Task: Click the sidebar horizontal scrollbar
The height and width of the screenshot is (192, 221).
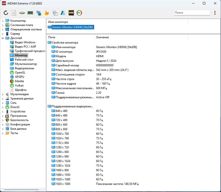Action: coord(21,190)
